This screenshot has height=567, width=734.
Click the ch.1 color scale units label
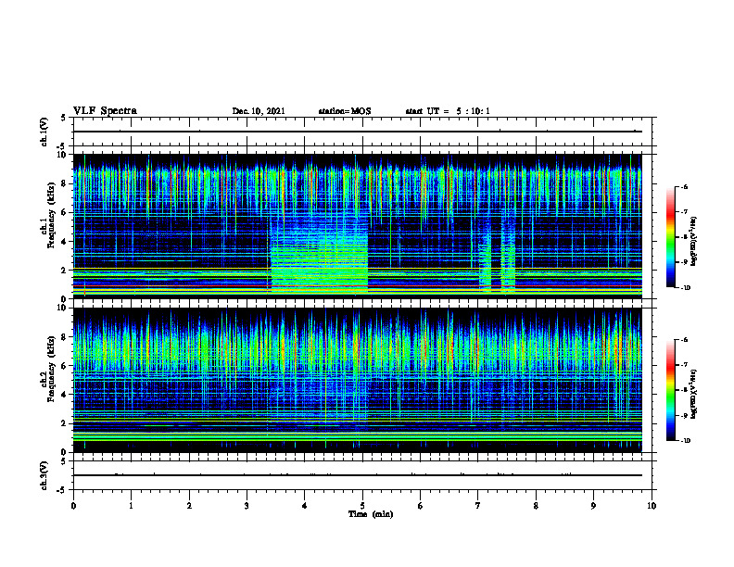pyautogui.click(x=694, y=241)
